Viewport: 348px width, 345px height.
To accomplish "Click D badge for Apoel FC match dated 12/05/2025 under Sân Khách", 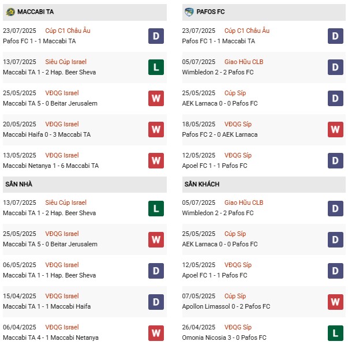I will click(335, 270).
